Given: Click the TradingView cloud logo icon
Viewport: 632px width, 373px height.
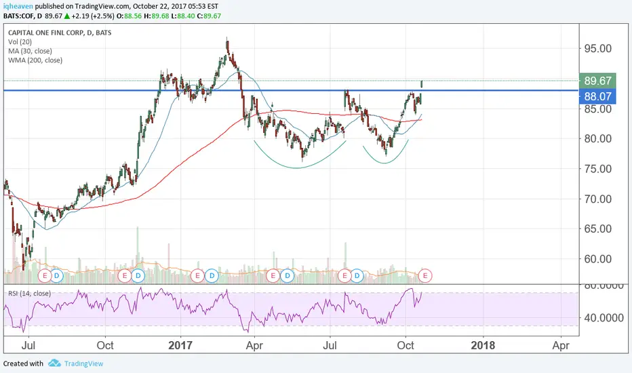Looking at the screenshot, I should (x=54, y=364).
